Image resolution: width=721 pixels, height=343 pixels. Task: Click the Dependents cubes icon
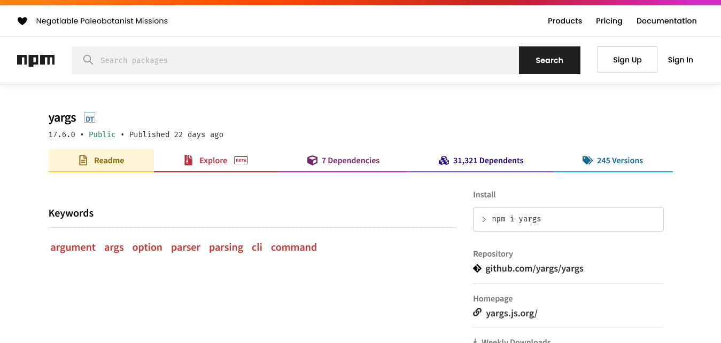[x=444, y=161]
